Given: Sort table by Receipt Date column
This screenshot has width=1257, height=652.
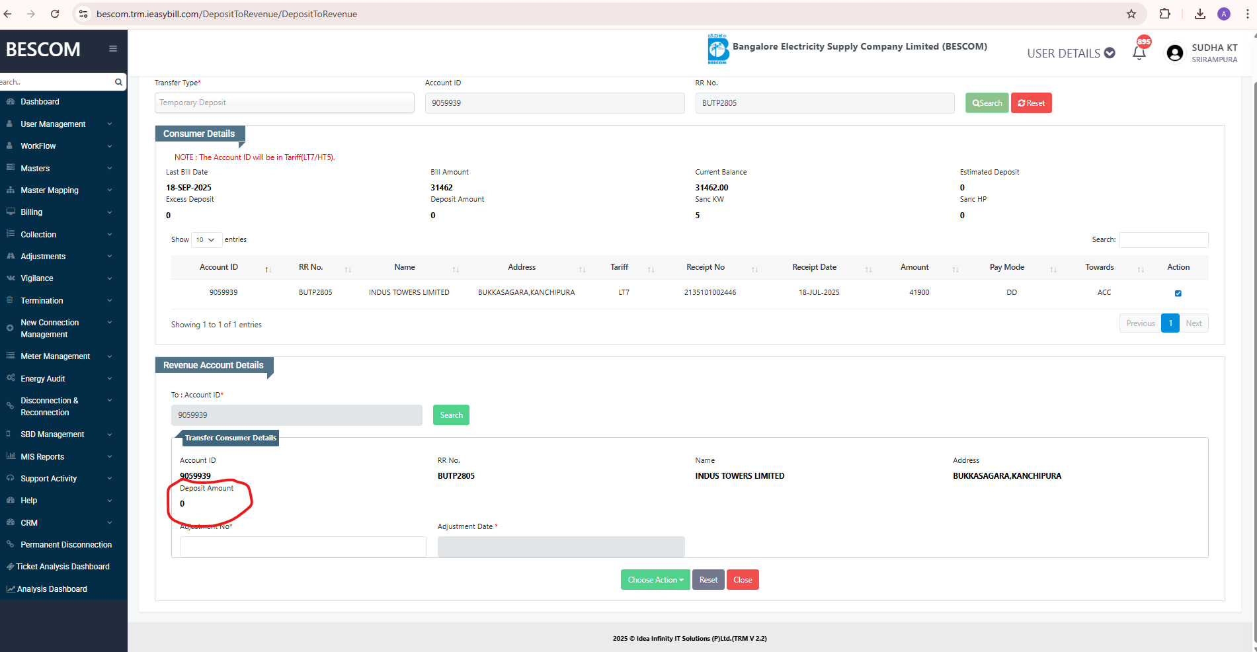Looking at the screenshot, I should (x=815, y=268).
